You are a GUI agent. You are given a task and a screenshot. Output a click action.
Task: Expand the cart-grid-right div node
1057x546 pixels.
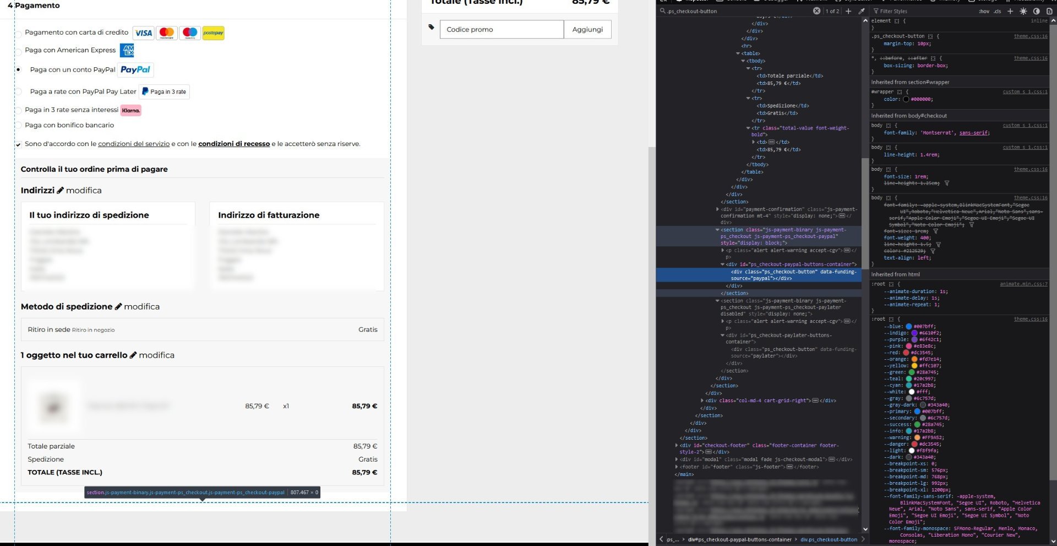click(702, 401)
